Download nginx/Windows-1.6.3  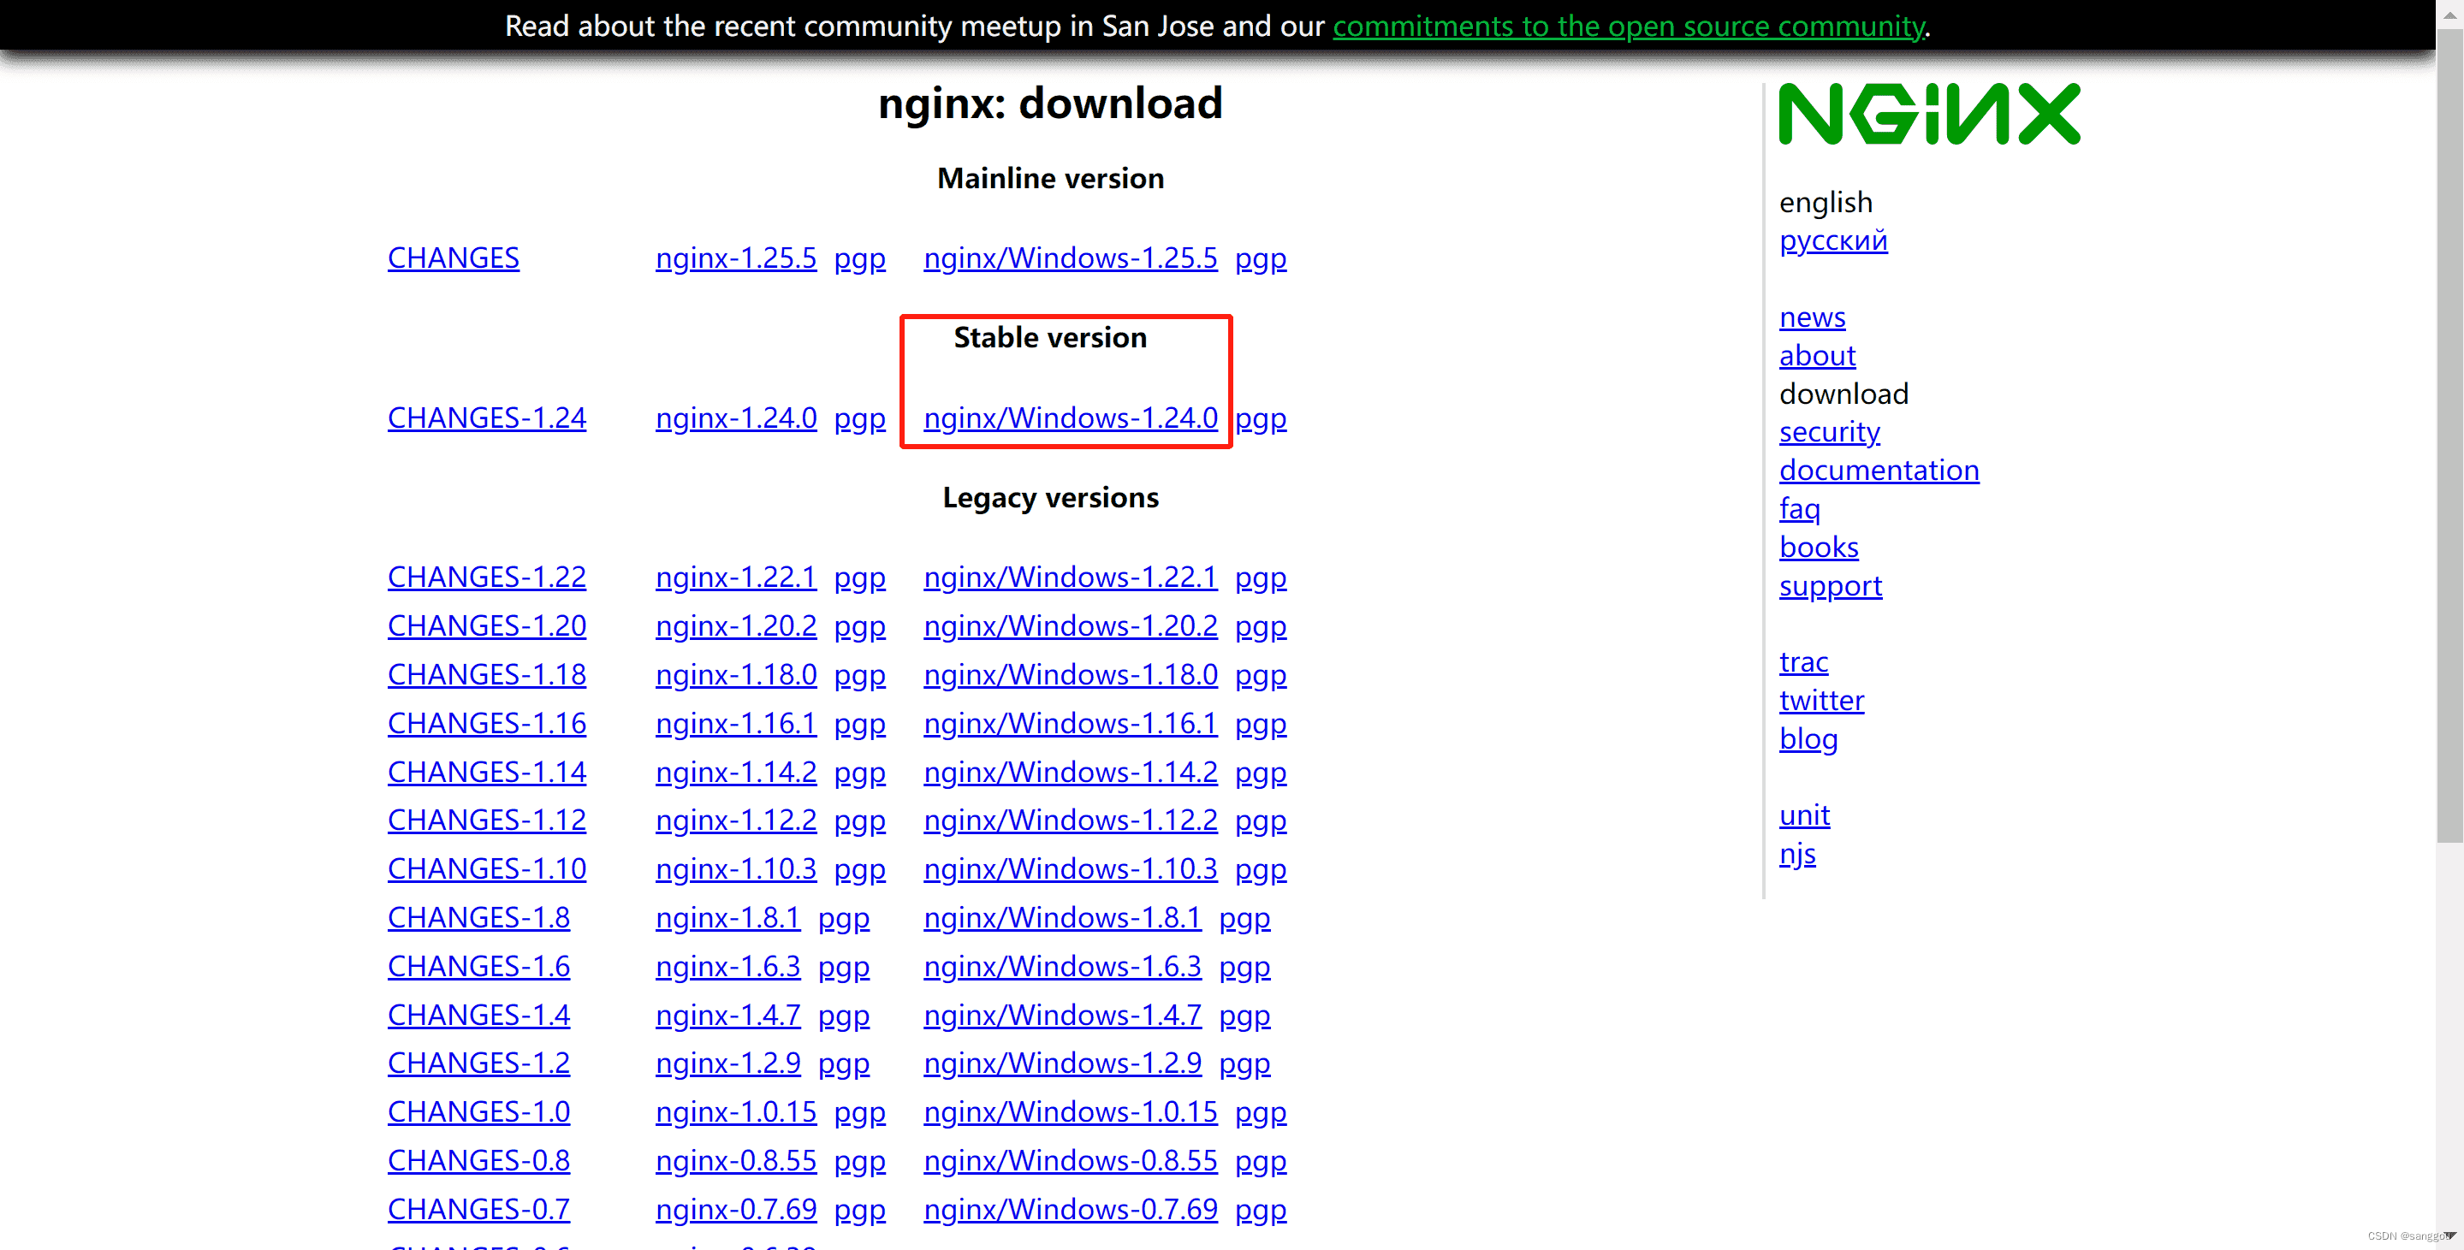(1062, 965)
